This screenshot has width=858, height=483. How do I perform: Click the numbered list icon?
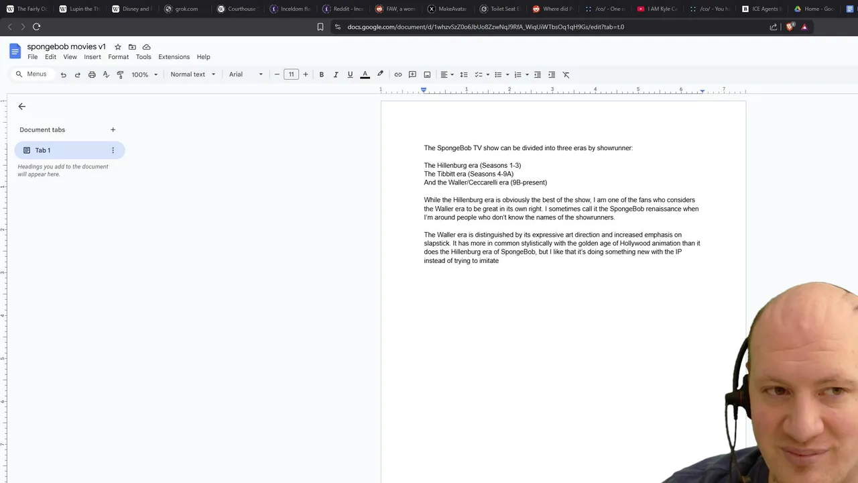click(x=517, y=74)
